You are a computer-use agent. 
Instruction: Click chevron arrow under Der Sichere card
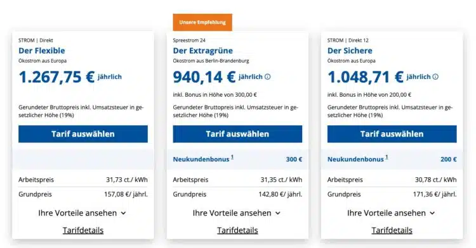click(432, 213)
